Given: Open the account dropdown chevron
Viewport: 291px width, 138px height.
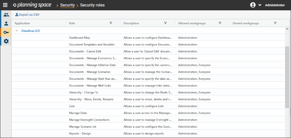Looking at the screenshot, I should (260, 5).
